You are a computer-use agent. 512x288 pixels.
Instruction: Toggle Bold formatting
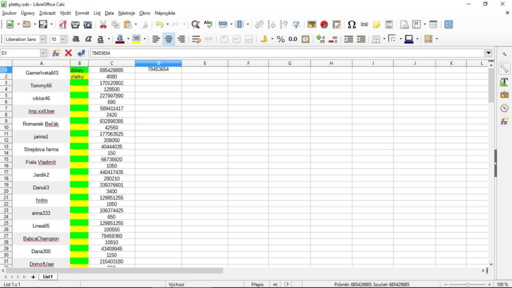76,39
